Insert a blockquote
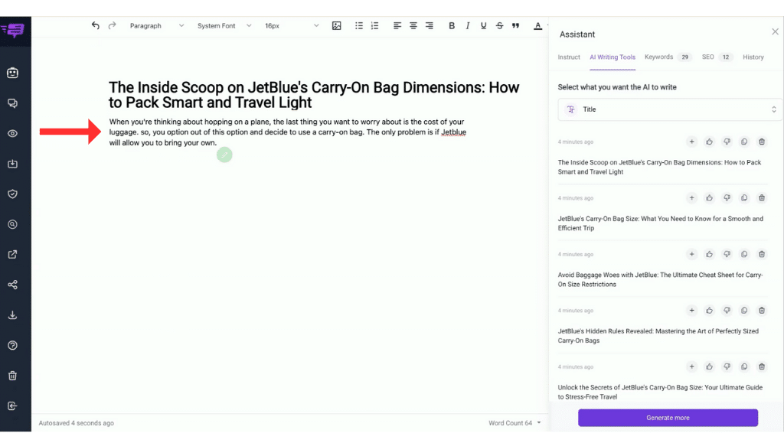This screenshot has height=443, width=784. point(515,26)
